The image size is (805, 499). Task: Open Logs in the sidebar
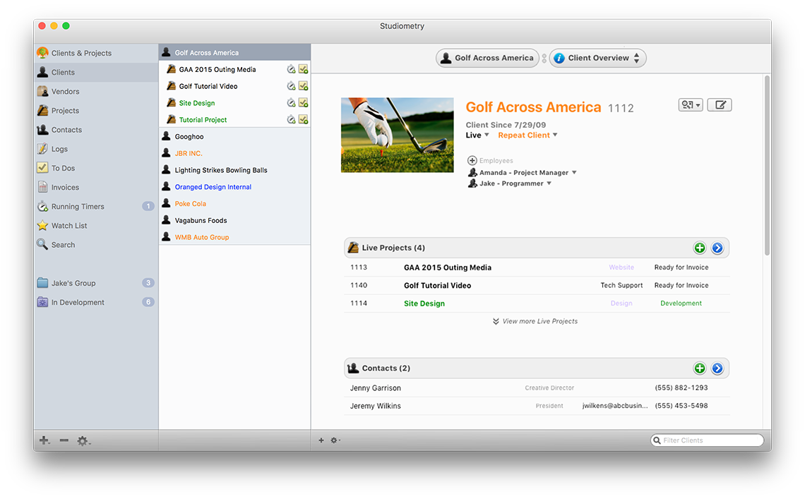[96, 149]
